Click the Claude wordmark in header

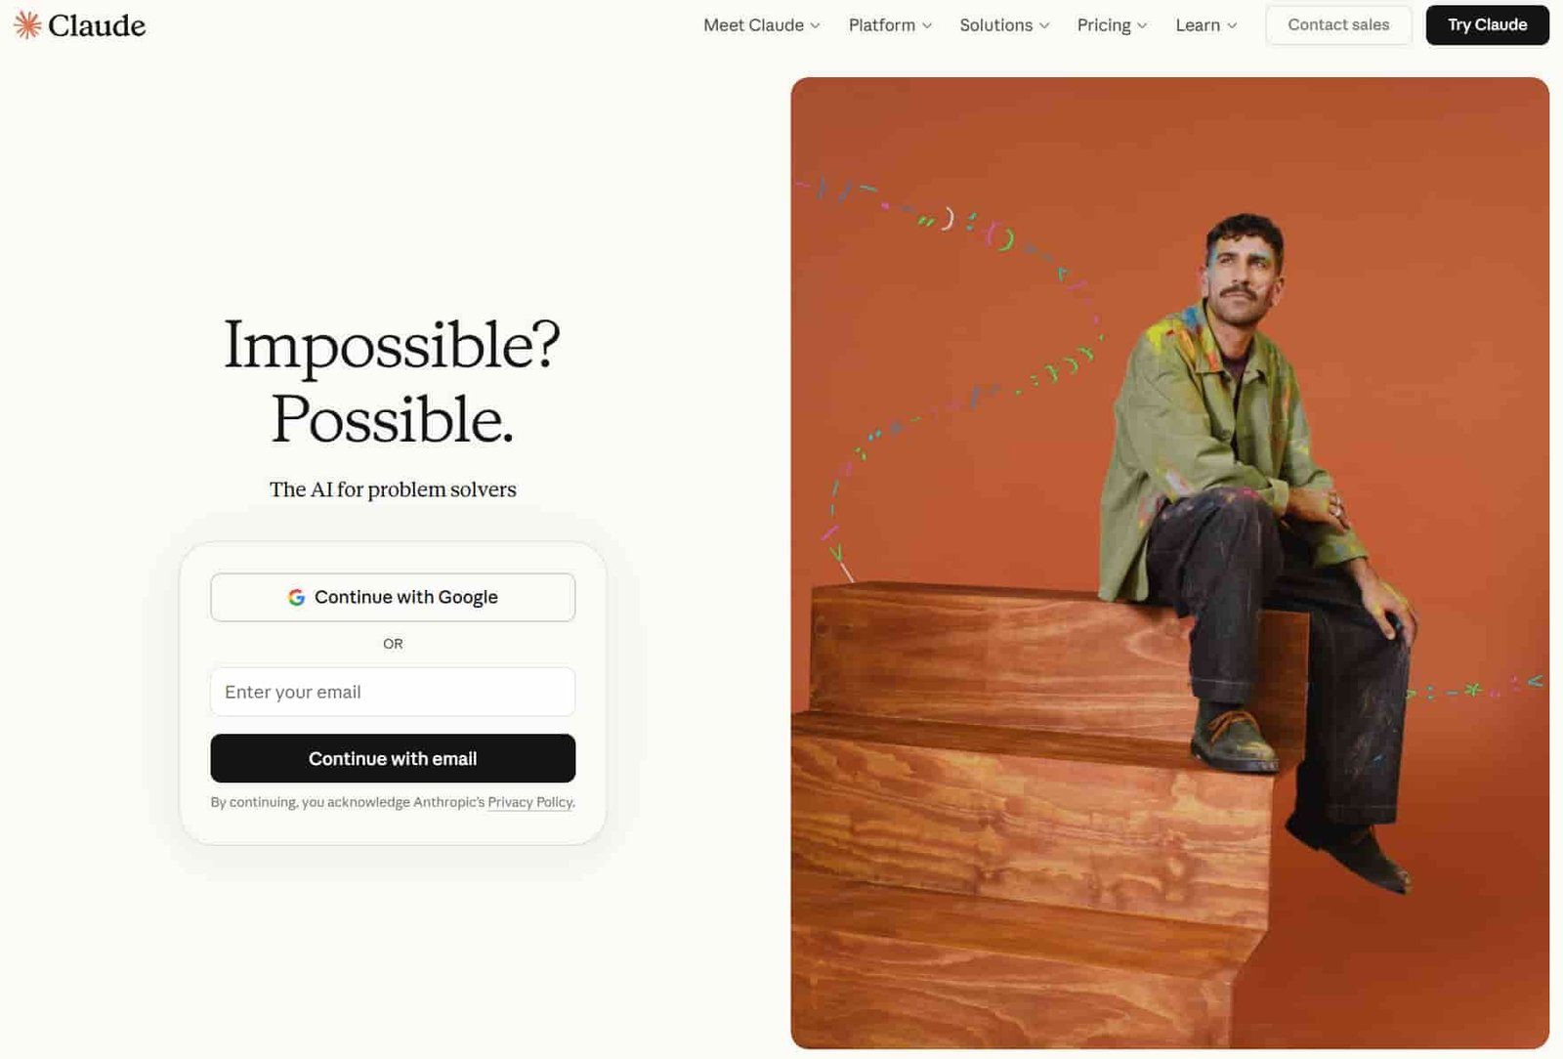pyautogui.click(x=97, y=25)
